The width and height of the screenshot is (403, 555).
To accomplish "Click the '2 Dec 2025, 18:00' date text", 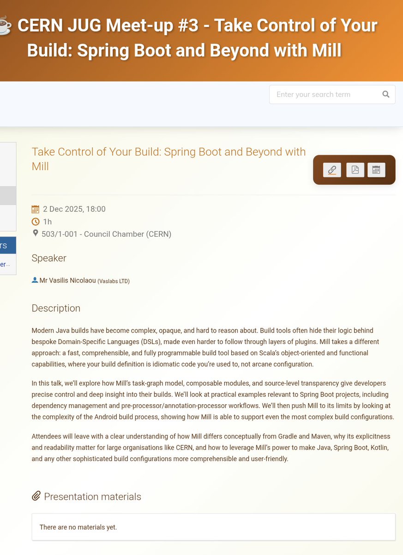I will point(74,209).
